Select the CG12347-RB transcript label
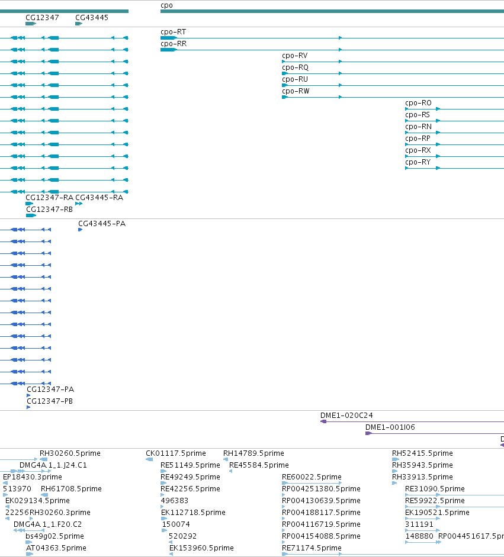 pos(49,210)
